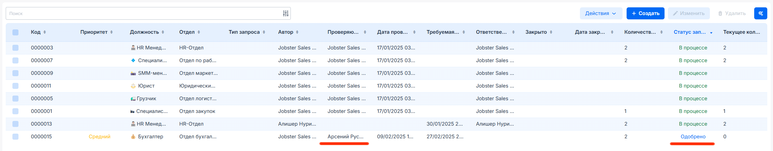Sort by Ответстве... column arrows
This screenshot has height=151, width=773.
click(x=513, y=32)
